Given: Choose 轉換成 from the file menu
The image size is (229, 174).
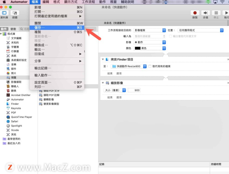Looking at the screenshot, I should [x=57, y=45].
